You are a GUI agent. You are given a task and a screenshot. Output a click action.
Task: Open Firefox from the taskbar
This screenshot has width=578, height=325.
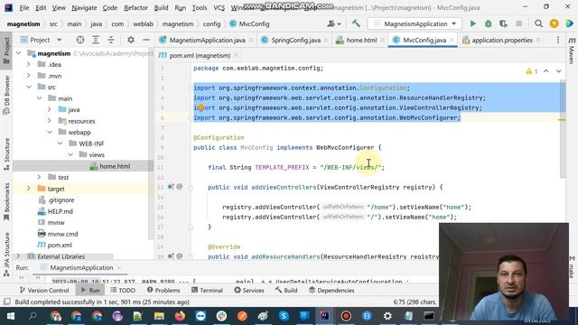(180, 316)
